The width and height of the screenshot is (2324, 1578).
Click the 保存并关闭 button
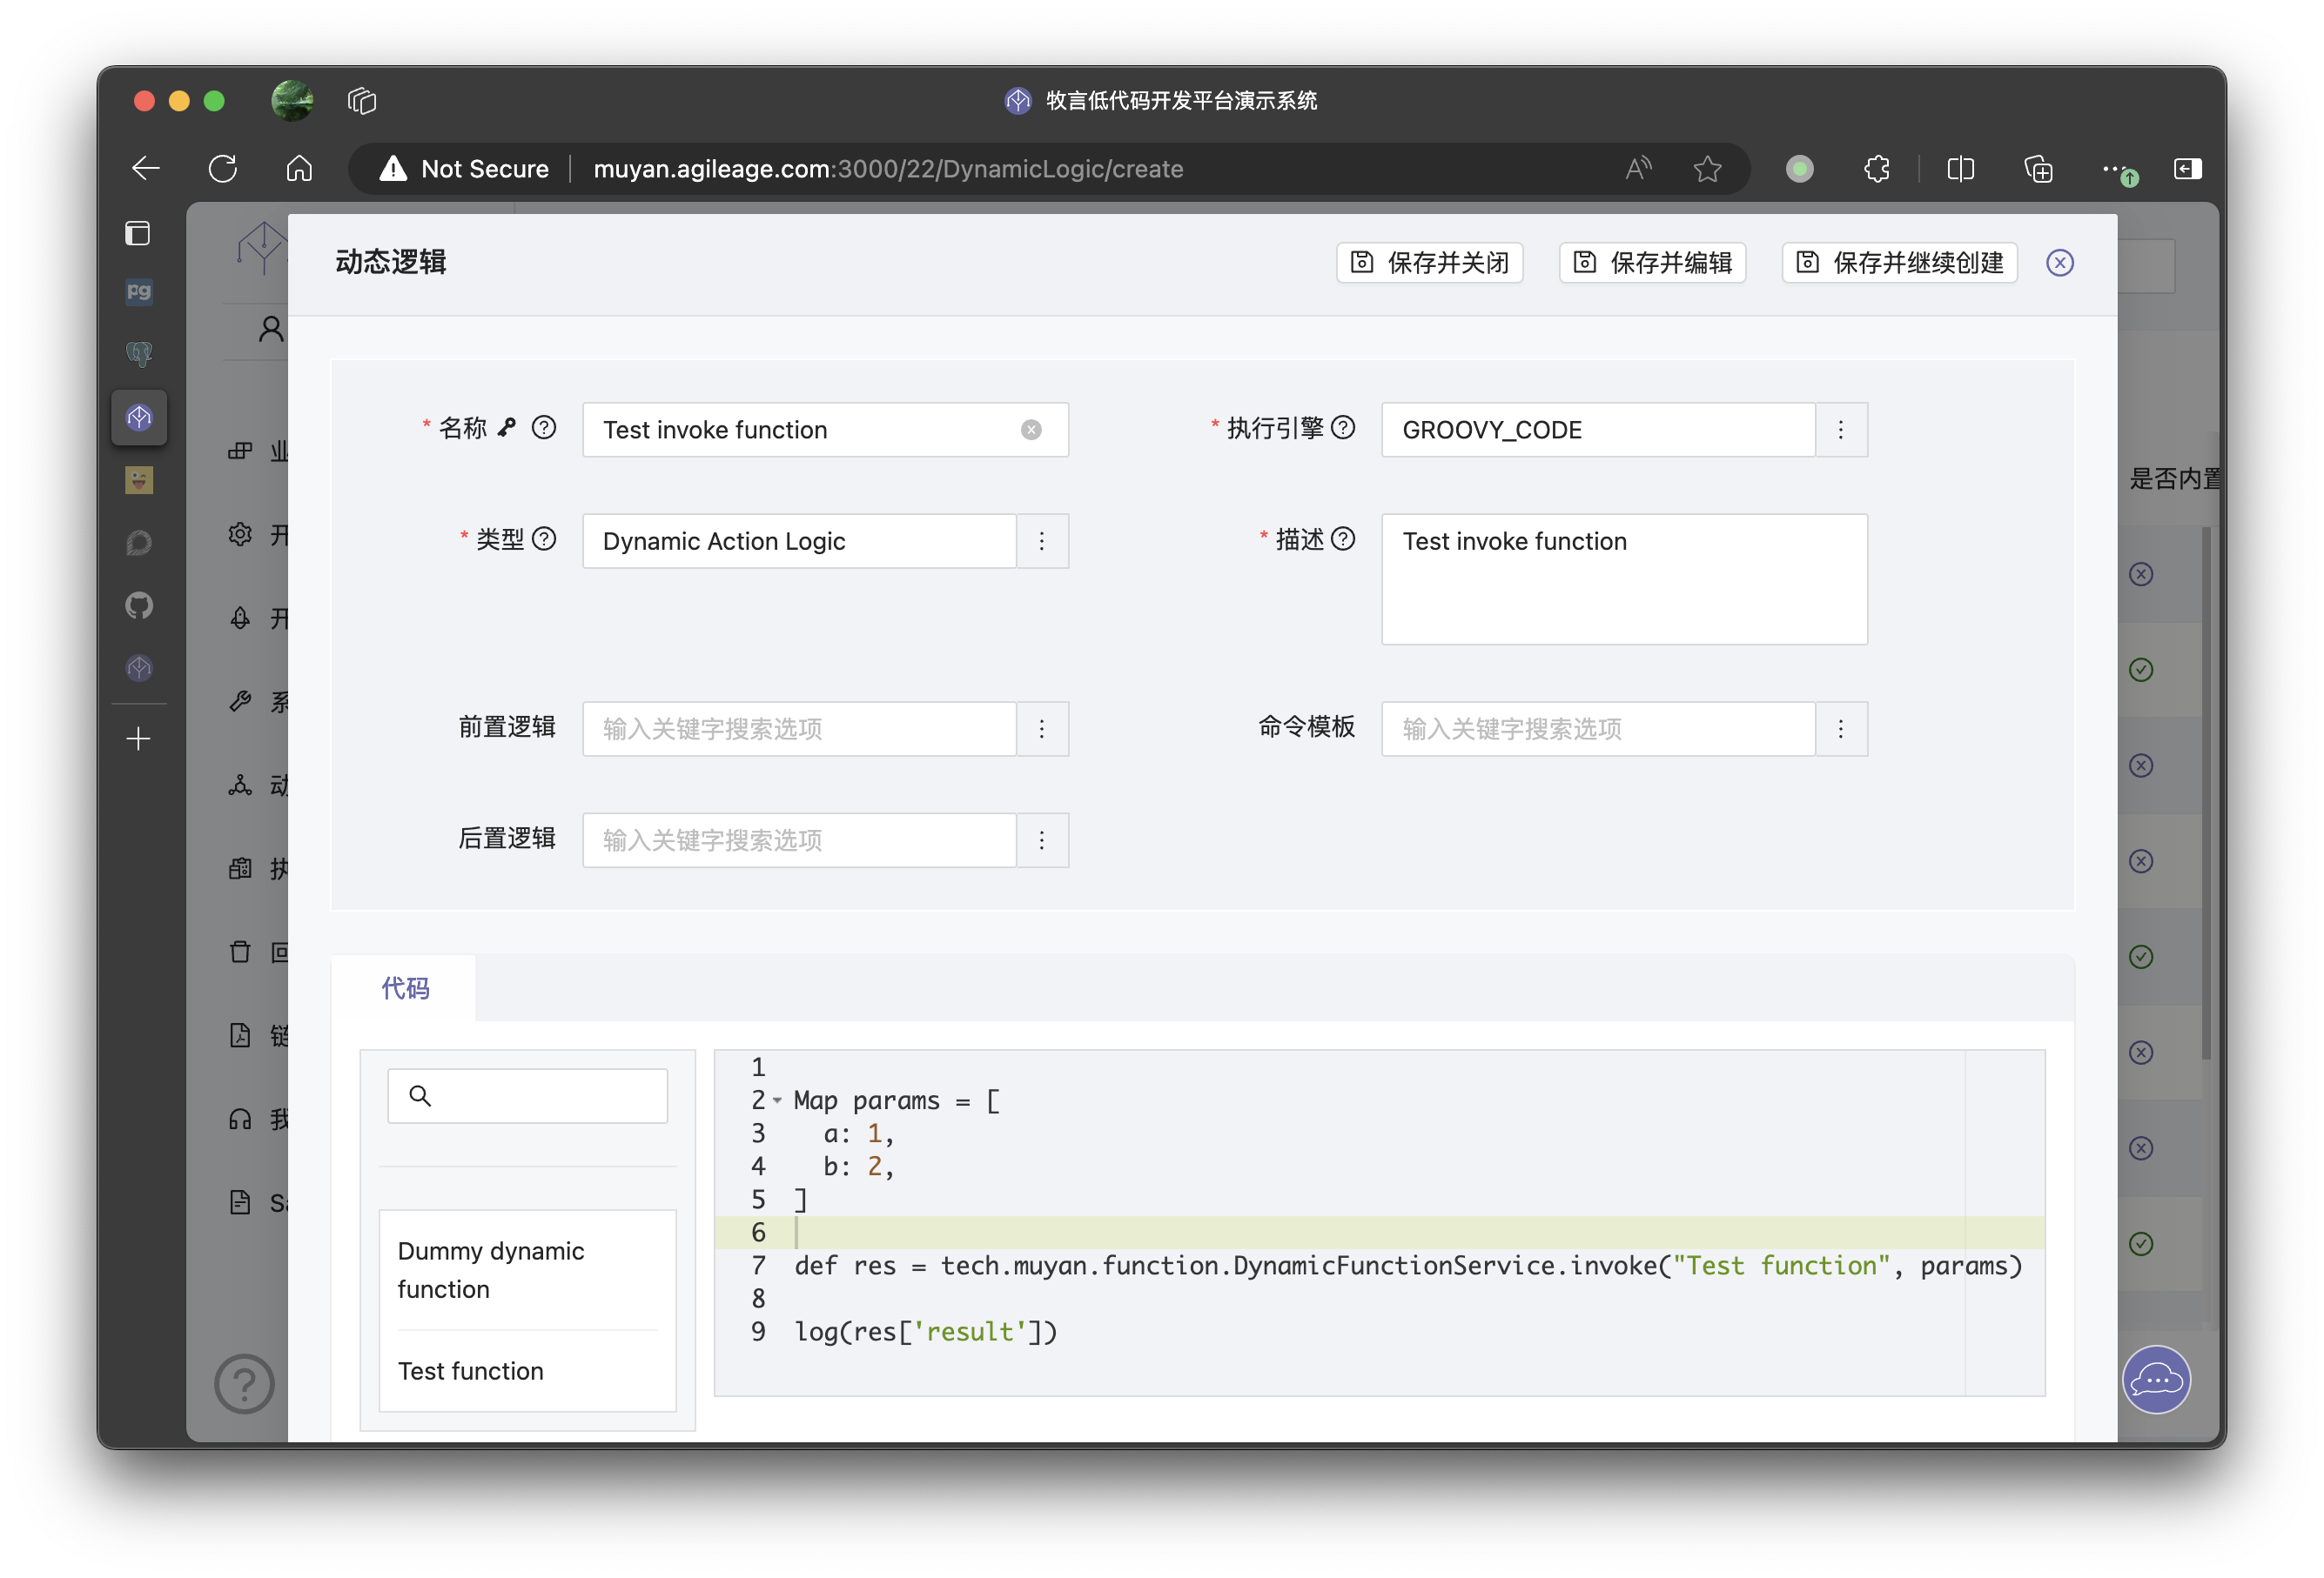pos(1429,263)
